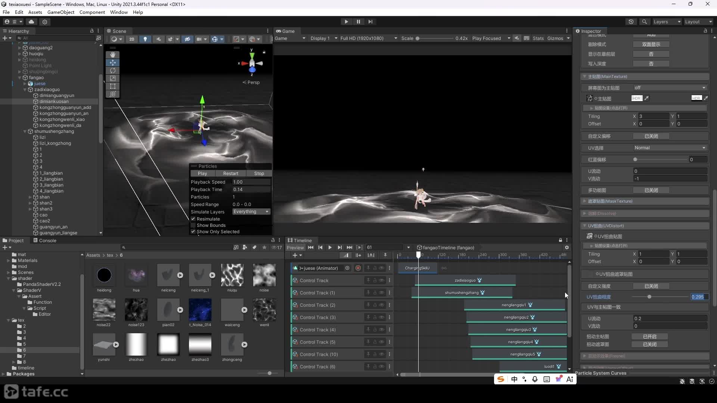Image resolution: width=717 pixels, height=403 pixels.
Task: Select the Scale tool in Scene view
Action: coord(112,78)
